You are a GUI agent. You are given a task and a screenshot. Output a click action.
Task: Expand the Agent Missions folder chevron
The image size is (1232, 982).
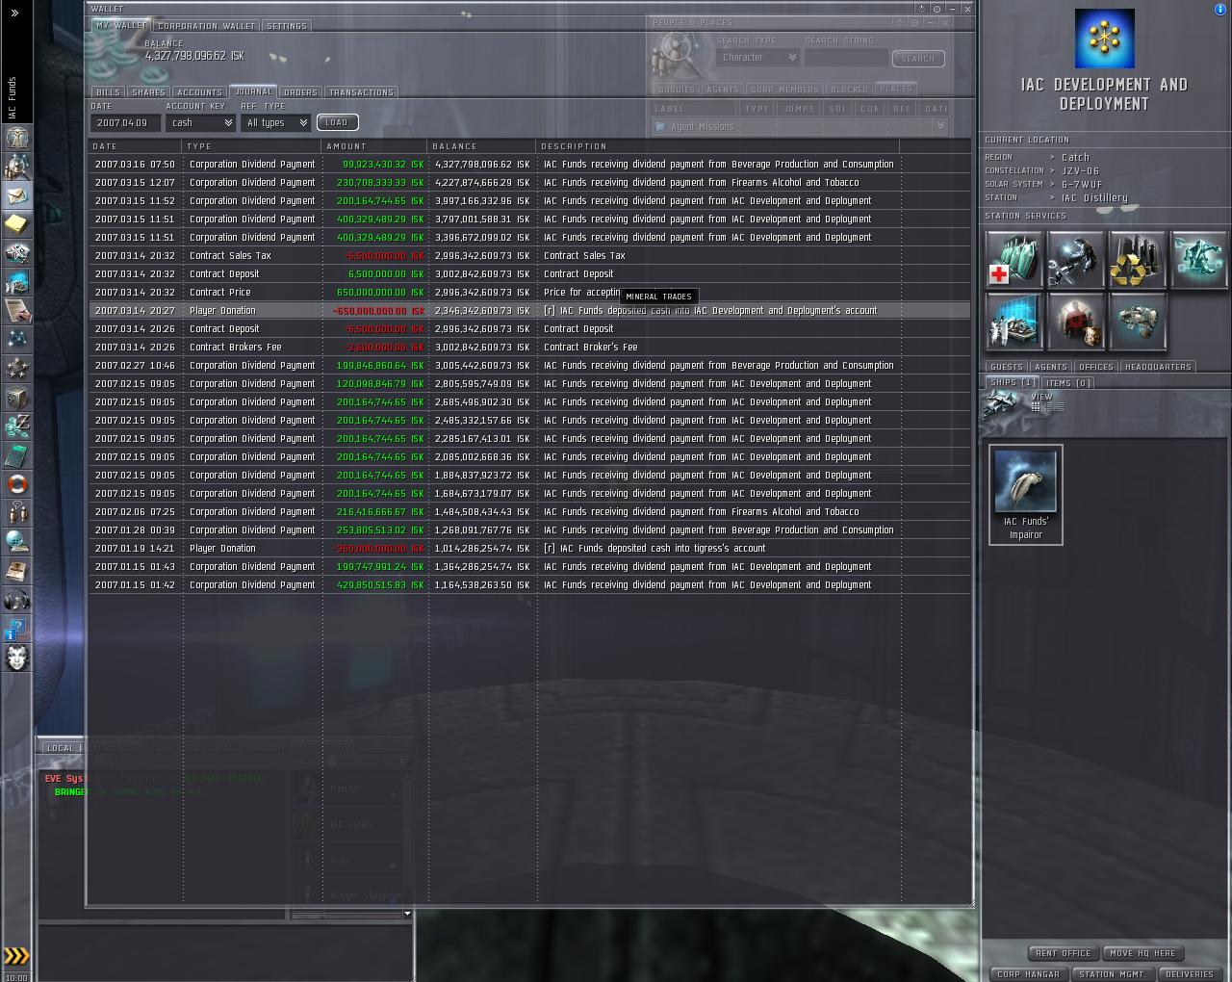coord(940,127)
